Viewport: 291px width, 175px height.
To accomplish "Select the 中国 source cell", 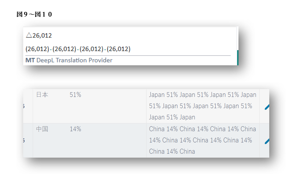I will (x=42, y=129).
